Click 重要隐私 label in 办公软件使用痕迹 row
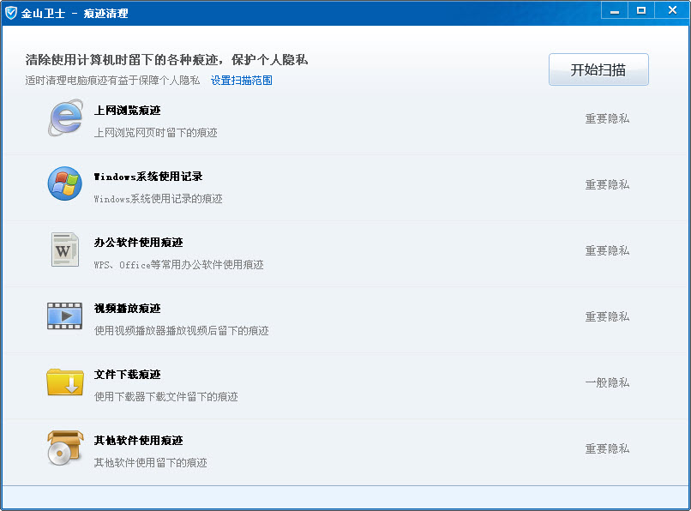Viewport: 691px width, 511px height. tap(607, 250)
